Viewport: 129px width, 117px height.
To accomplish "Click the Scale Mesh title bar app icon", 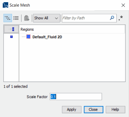I will [5, 5].
